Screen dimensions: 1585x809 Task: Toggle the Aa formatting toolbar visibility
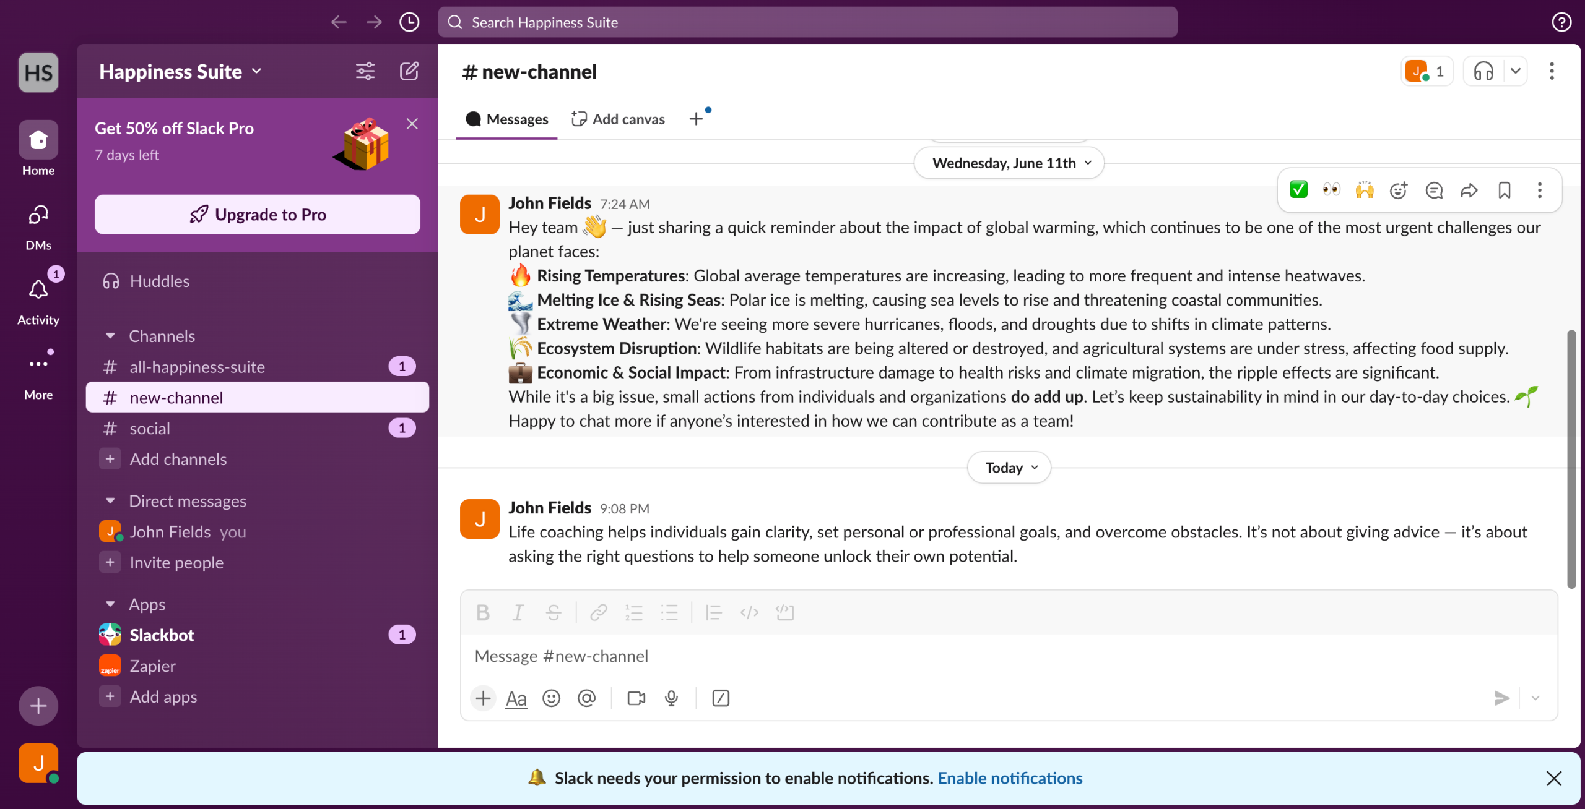coord(516,698)
